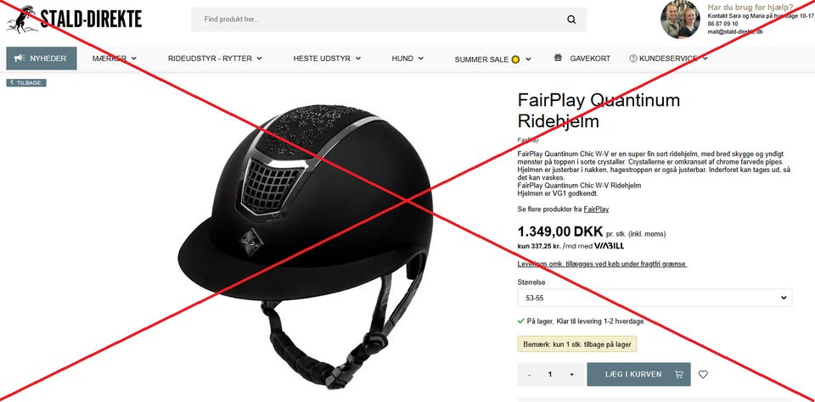The height and width of the screenshot is (402, 815).
Task: Click the contact photo of Sara and Maria
Action: (680, 20)
